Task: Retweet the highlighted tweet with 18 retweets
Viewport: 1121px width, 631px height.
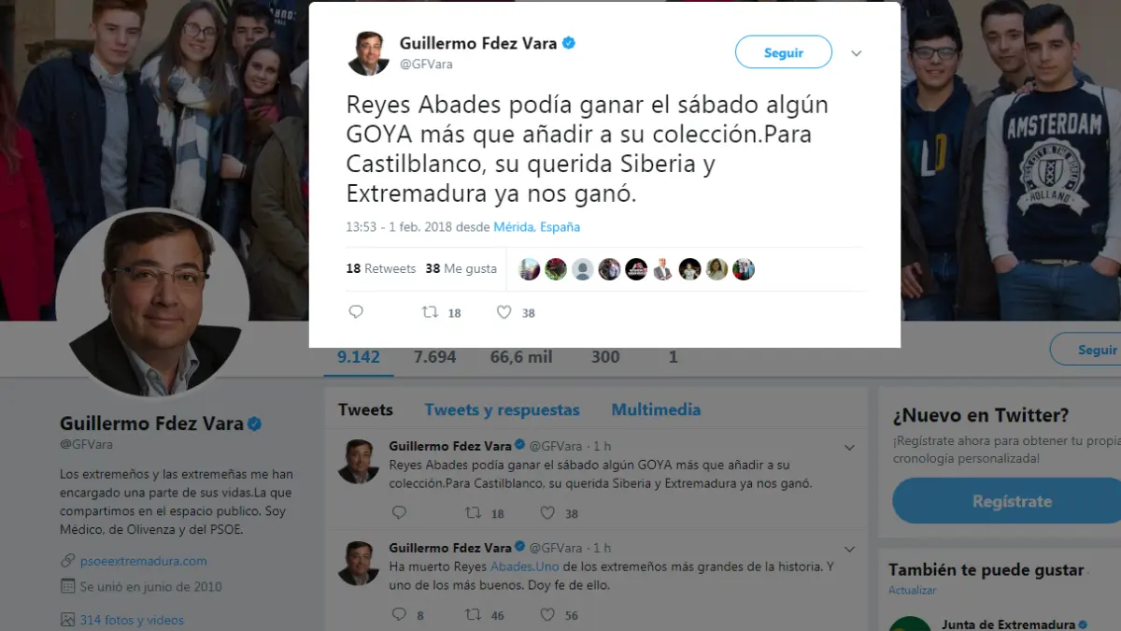Action: point(431,312)
